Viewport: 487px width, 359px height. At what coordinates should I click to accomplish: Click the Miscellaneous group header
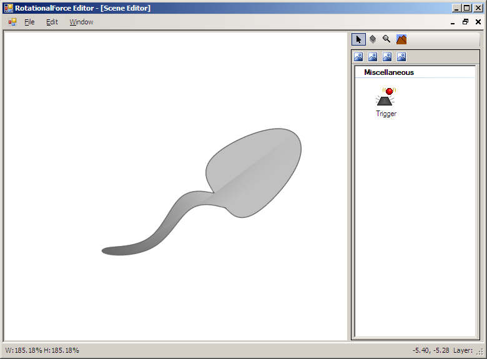click(x=389, y=72)
